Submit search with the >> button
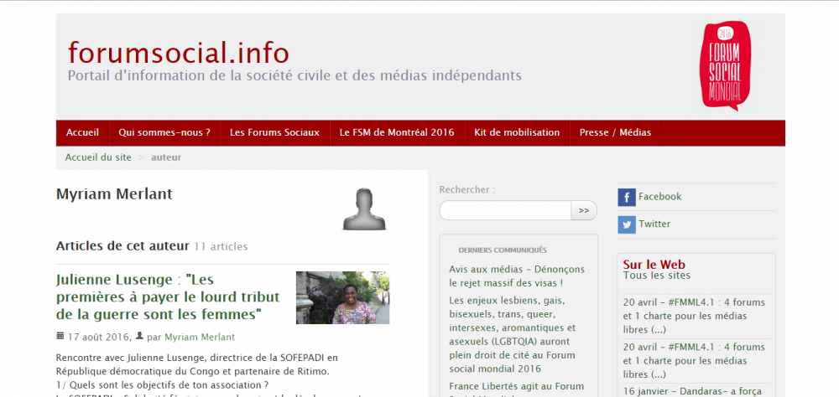The image size is (839, 397). coord(584,210)
